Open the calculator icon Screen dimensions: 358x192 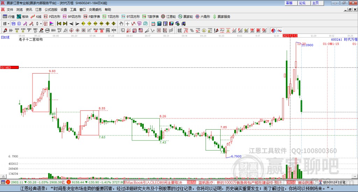click(159, 24)
